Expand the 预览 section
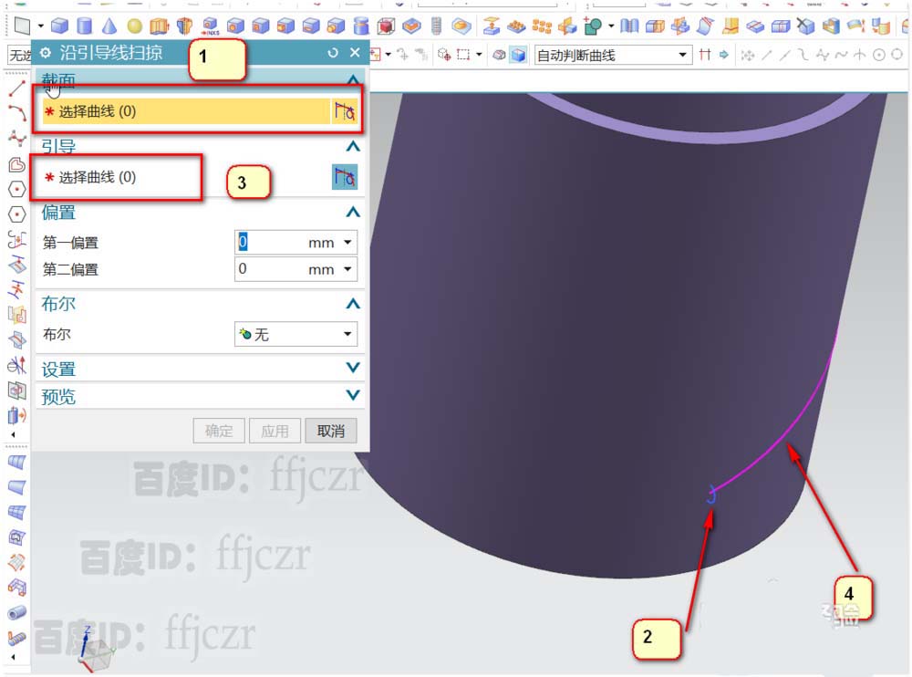Screen dimensions: 912x677 coord(352,395)
